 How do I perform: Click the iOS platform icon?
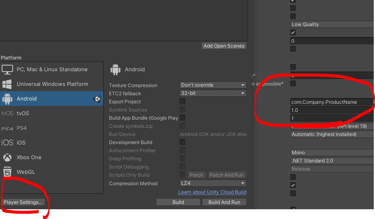pos(7,142)
